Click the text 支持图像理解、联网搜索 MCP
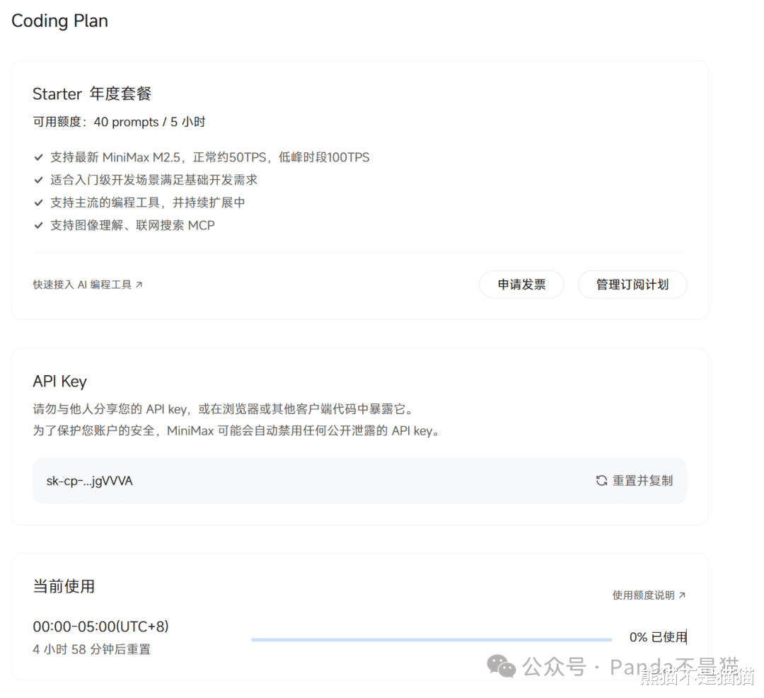Image resolution: width=764 pixels, height=698 pixels. [132, 225]
